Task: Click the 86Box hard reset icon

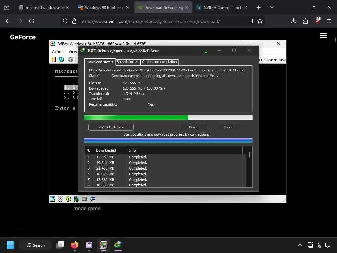Action: (61, 59)
